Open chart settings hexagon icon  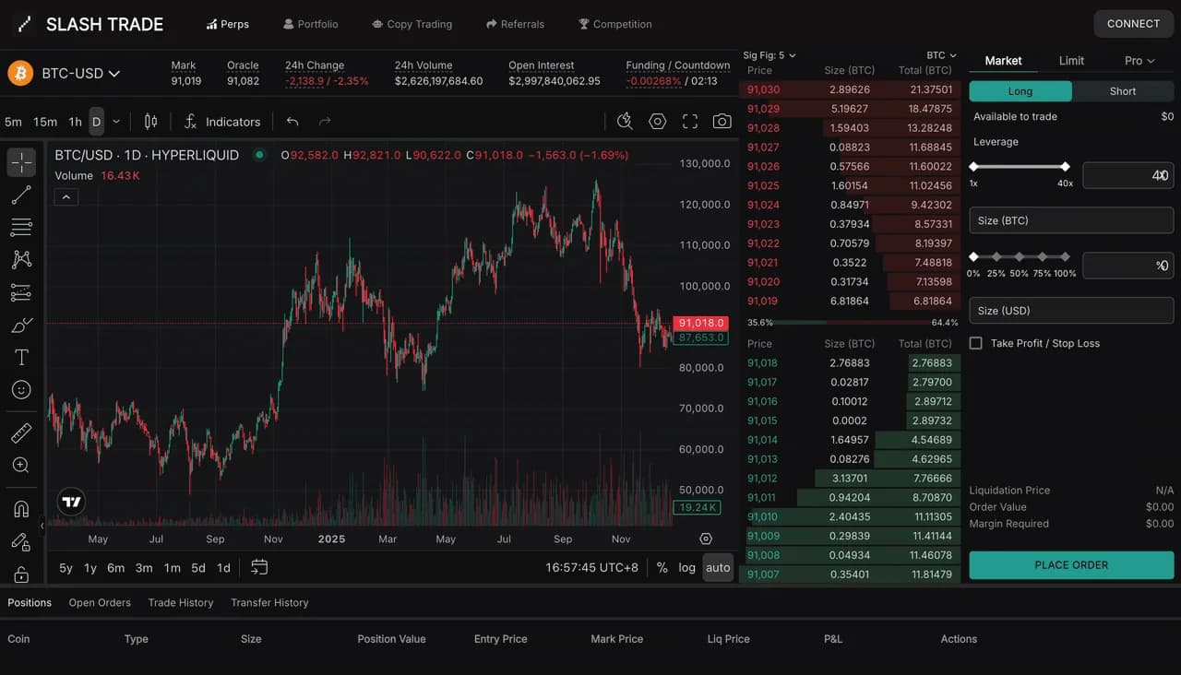[x=657, y=122]
